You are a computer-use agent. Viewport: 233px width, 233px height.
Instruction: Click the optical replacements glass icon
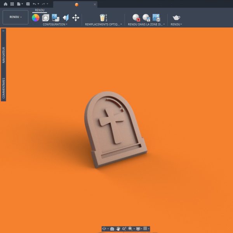103,18
